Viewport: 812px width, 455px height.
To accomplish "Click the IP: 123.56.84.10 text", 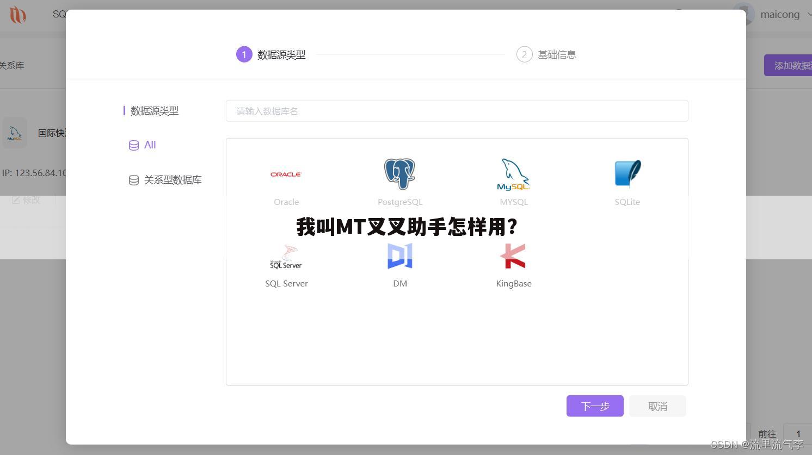I will (33, 173).
